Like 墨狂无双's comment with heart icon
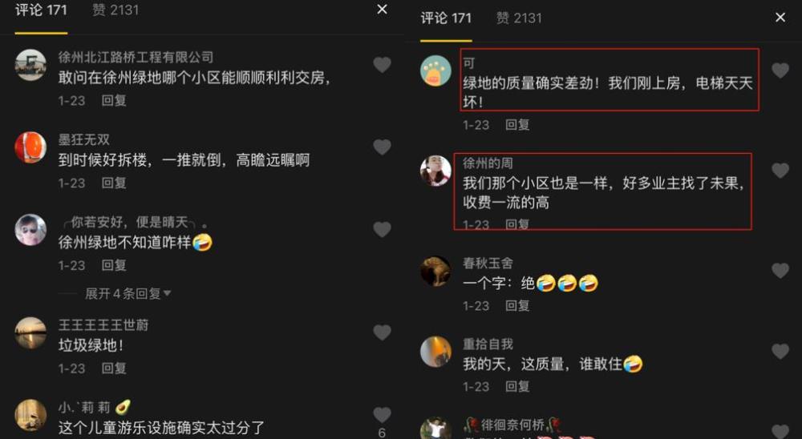This screenshot has height=439, width=802. coord(382,147)
